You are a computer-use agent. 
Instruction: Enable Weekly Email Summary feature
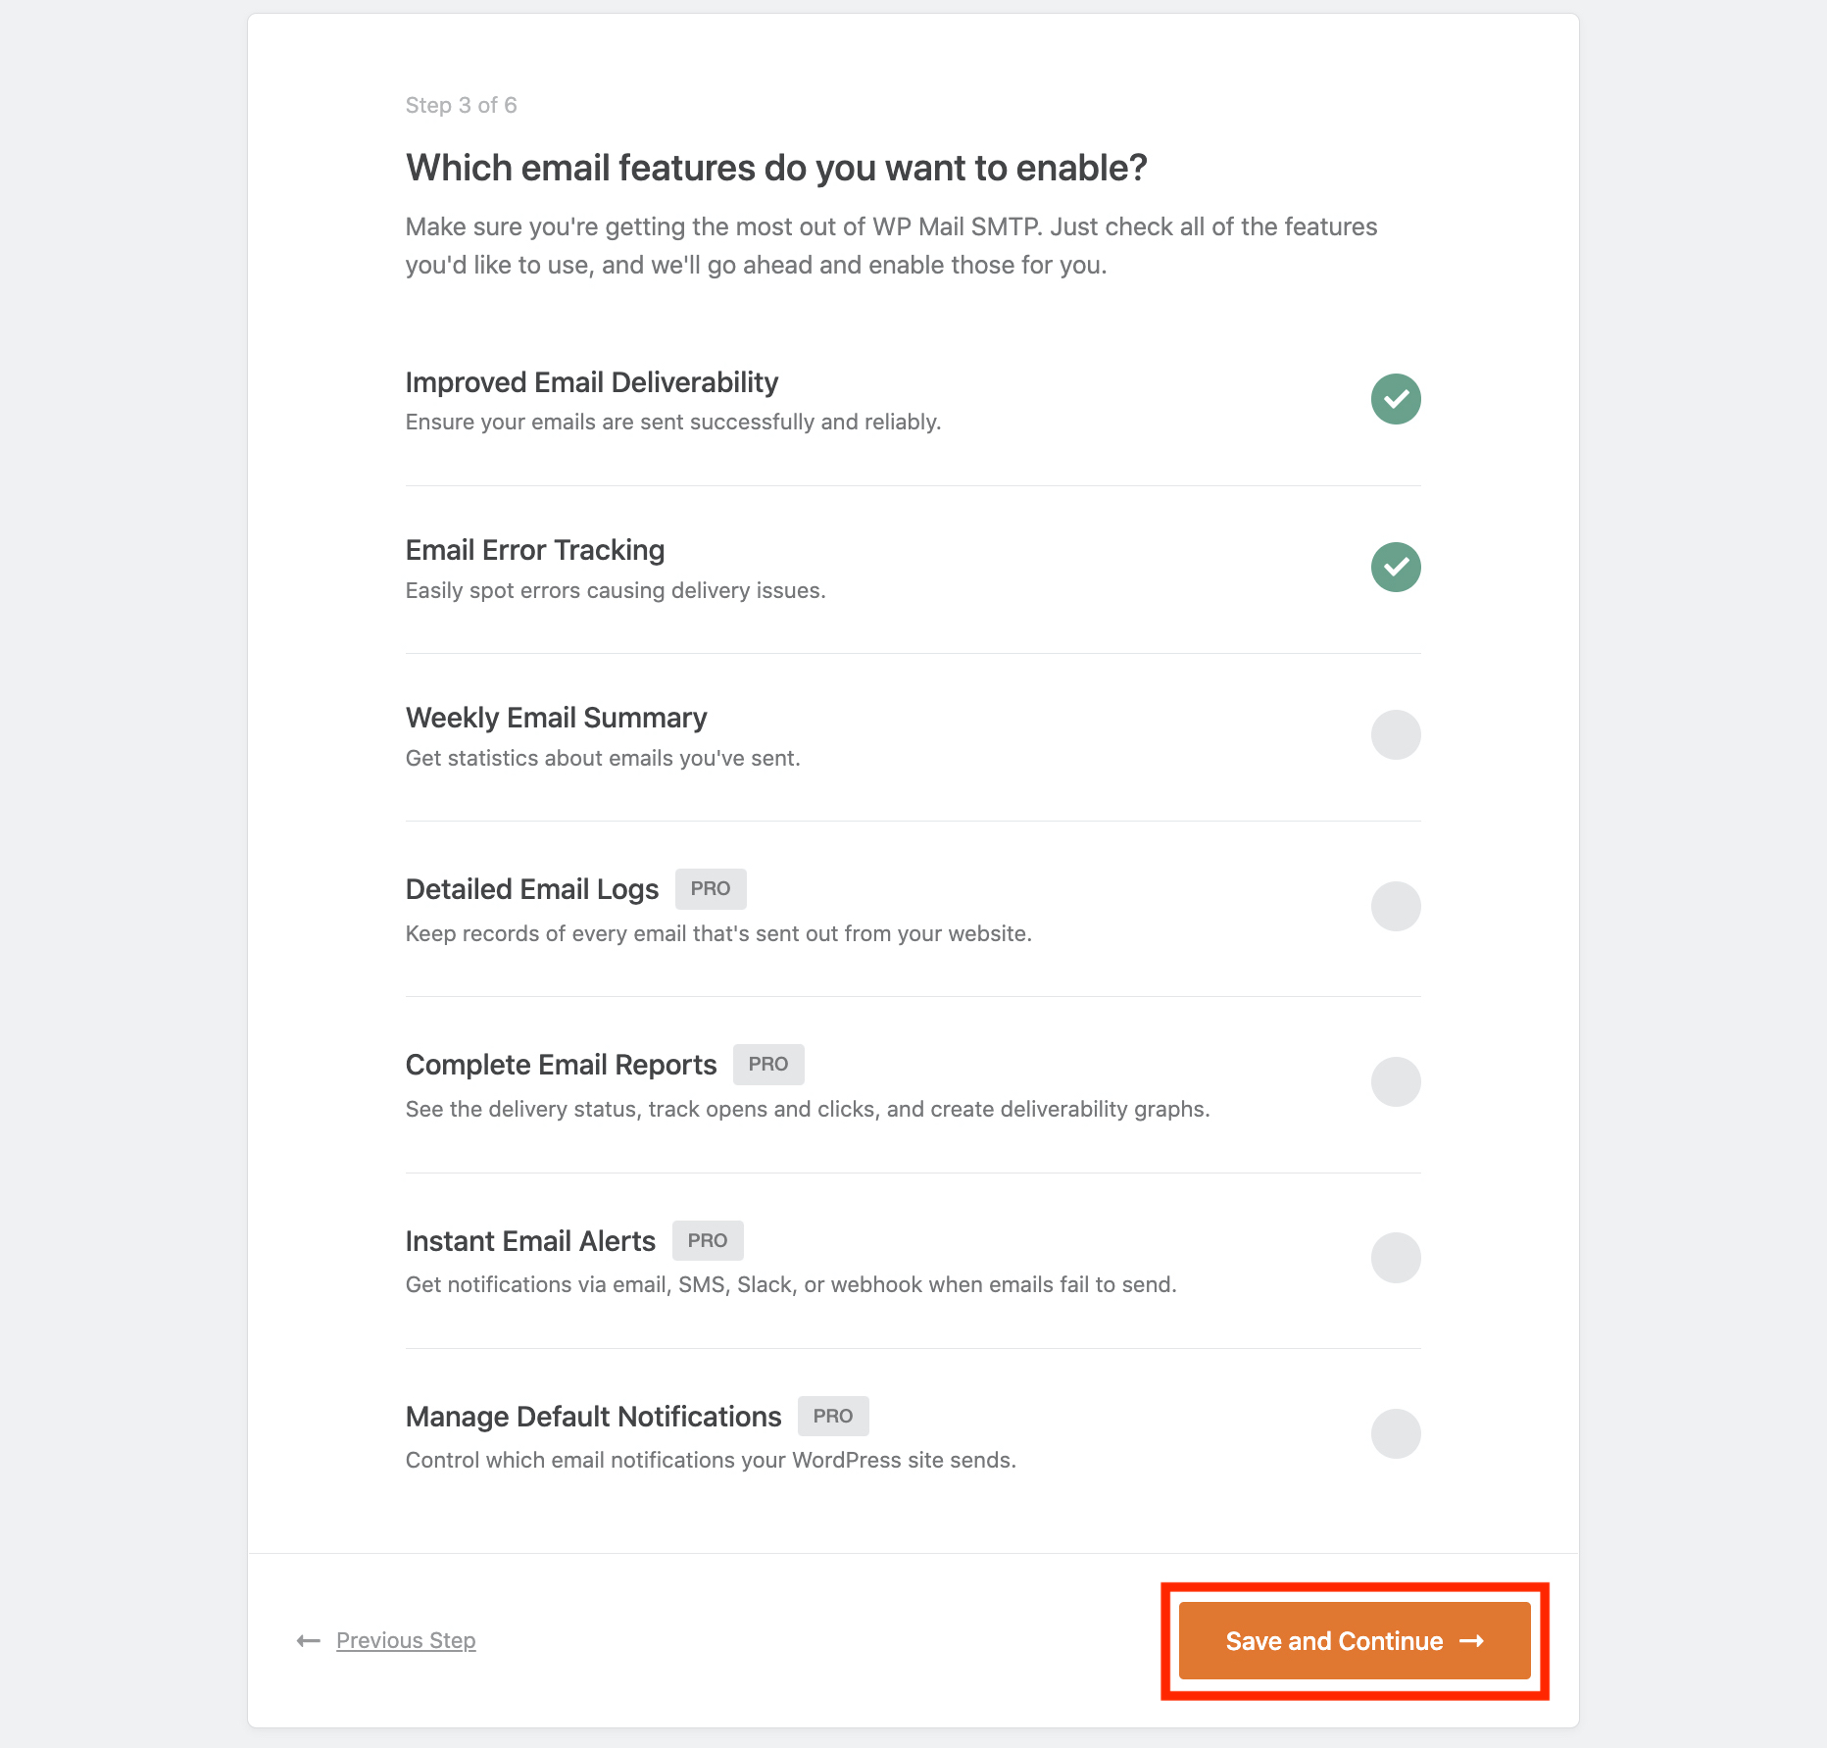pyautogui.click(x=1396, y=734)
